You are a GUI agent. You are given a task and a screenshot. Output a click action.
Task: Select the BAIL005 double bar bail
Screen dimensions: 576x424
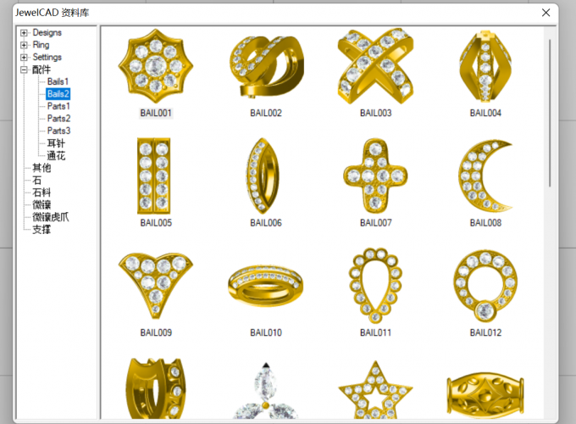click(154, 176)
